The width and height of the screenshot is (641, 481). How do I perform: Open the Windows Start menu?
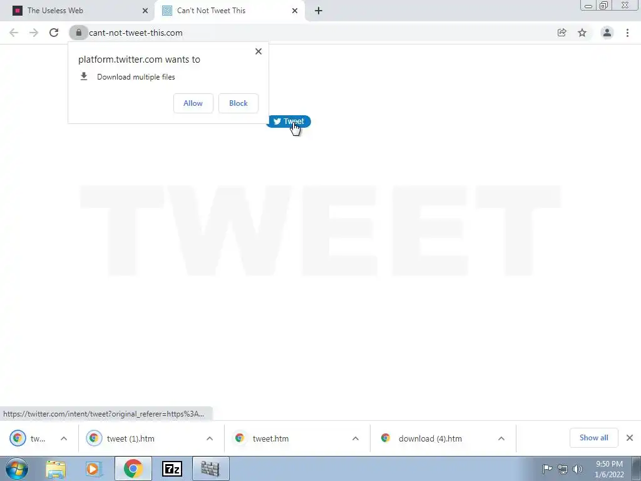click(x=17, y=468)
